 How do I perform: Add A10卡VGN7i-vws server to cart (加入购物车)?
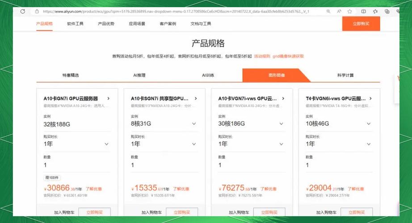(x=239, y=212)
